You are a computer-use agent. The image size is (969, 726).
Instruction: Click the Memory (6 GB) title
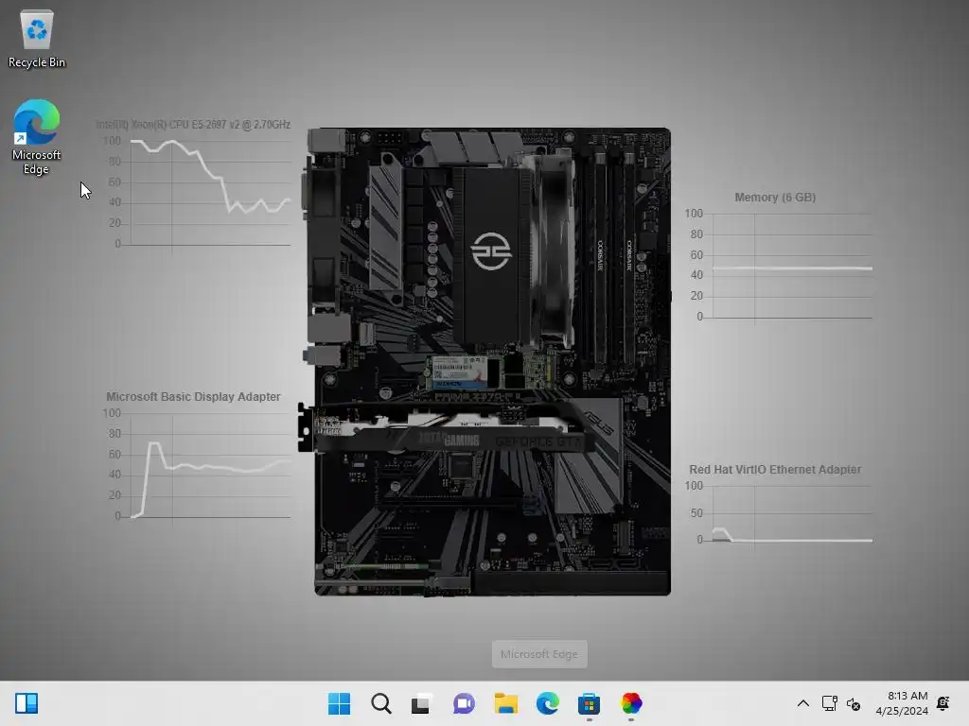tap(775, 198)
